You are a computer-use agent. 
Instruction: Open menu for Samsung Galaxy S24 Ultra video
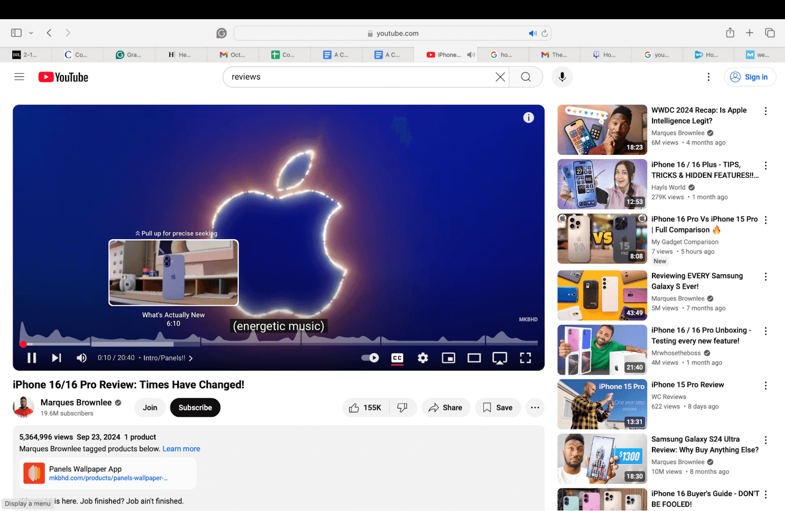(765, 440)
